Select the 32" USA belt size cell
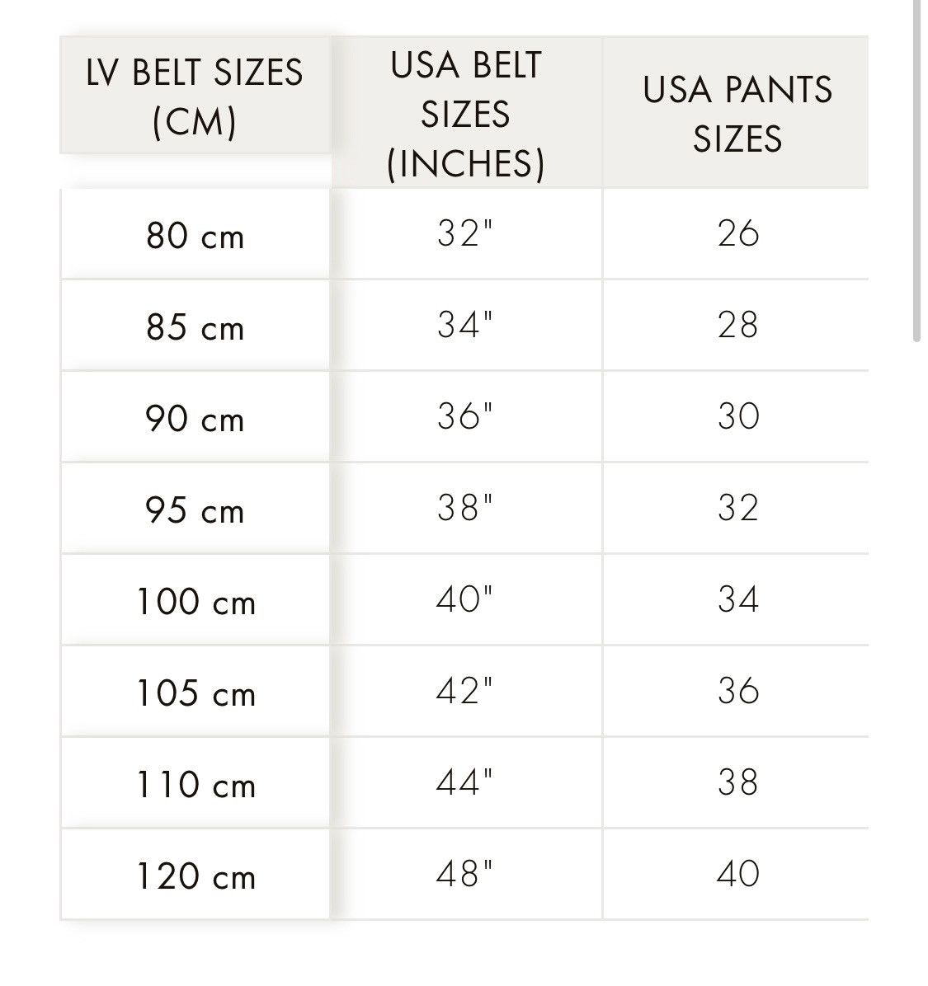Image resolution: width=928 pixels, height=986 pixels. tap(466, 234)
